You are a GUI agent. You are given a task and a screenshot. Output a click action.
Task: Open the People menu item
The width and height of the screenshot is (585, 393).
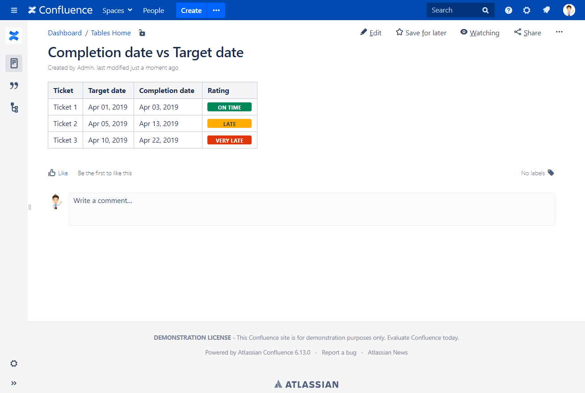(x=153, y=10)
